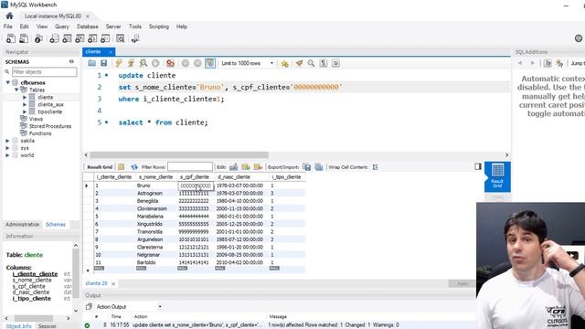Image resolution: width=585 pixels, height=329 pixels.
Task: Expand the tipocliente table node
Action: click(25, 111)
